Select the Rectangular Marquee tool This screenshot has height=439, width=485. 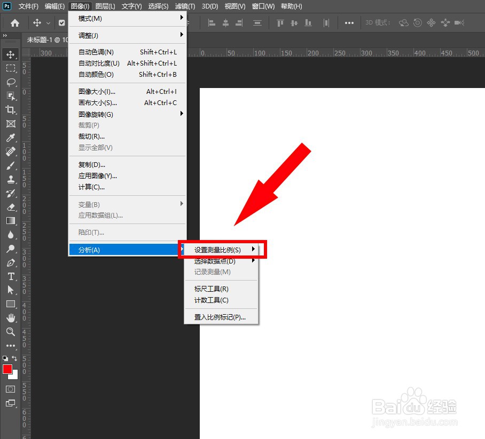[x=11, y=68]
